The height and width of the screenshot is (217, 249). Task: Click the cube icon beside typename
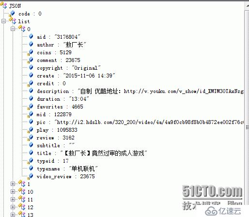[x=31, y=168]
